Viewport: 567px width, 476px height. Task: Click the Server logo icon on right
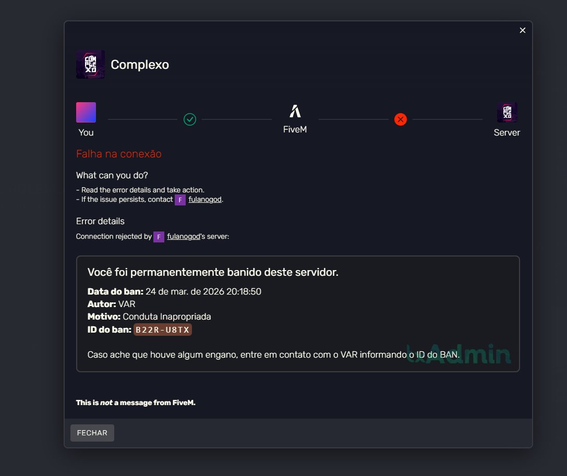pos(507,113)
